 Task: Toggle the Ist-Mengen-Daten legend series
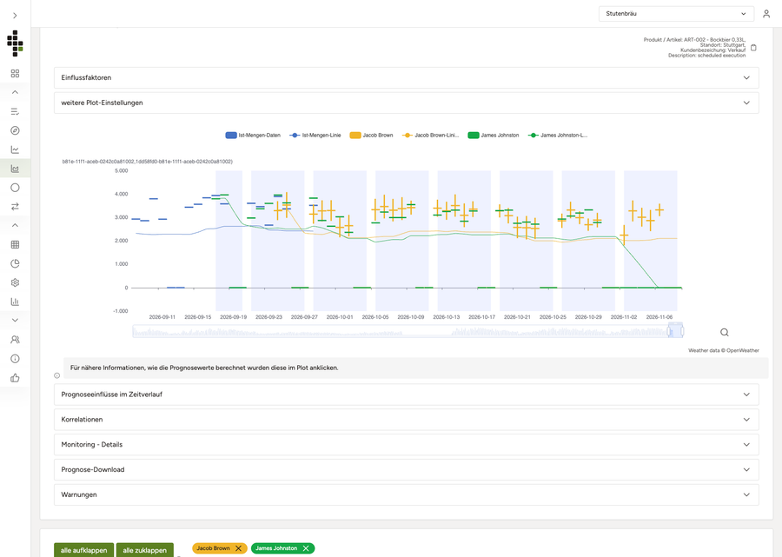[253, 136]
